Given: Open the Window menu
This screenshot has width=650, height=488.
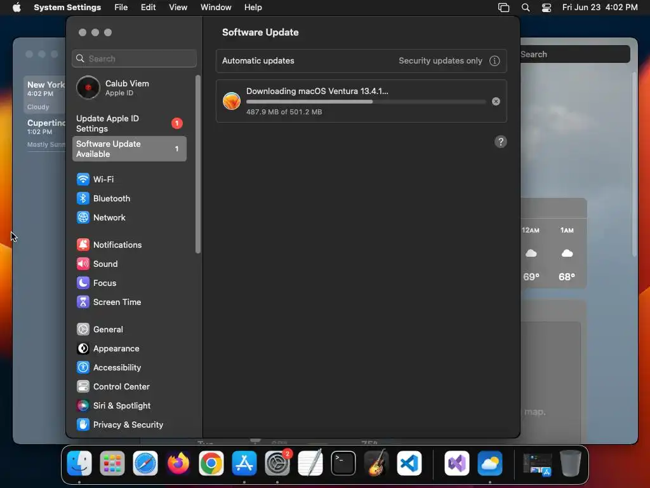Looking at the screenshot, I should point(216,8).
